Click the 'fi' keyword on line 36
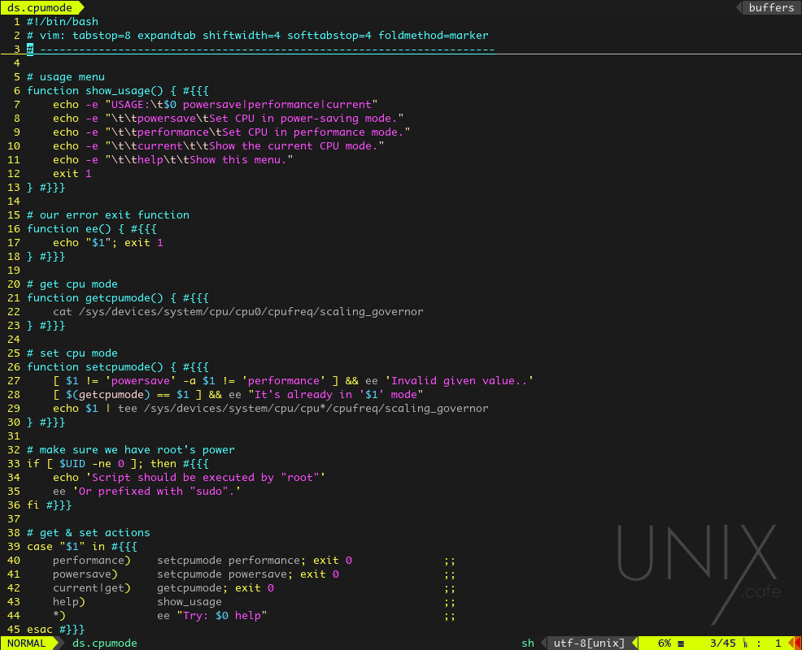This screenshot has width=802, height=650. [33, 505]
